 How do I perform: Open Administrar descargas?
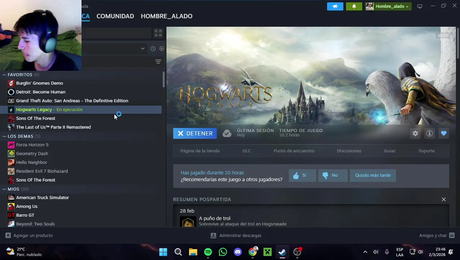pos(236,235)
